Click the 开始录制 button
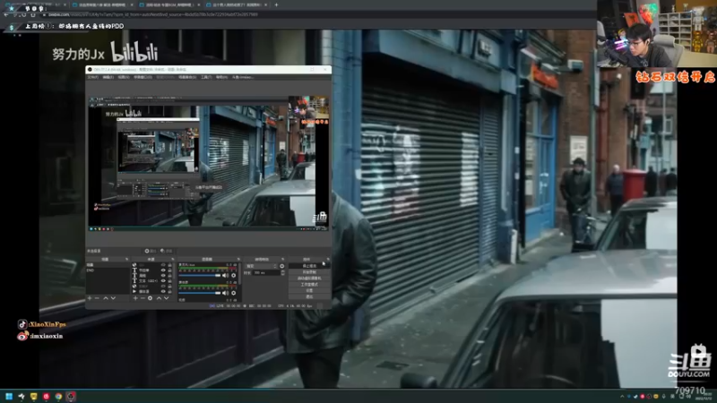The height and width of the screenshot is (403, 717). (309, 272)
